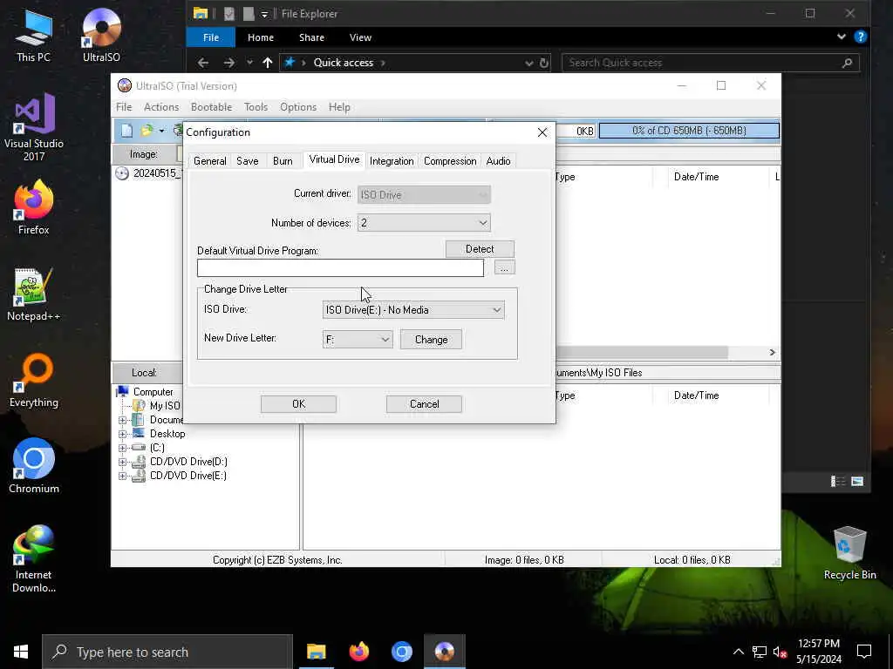Click the Firefox taskbar icon
The width and height of the screenshot is (893, 669).
[358, 652]
